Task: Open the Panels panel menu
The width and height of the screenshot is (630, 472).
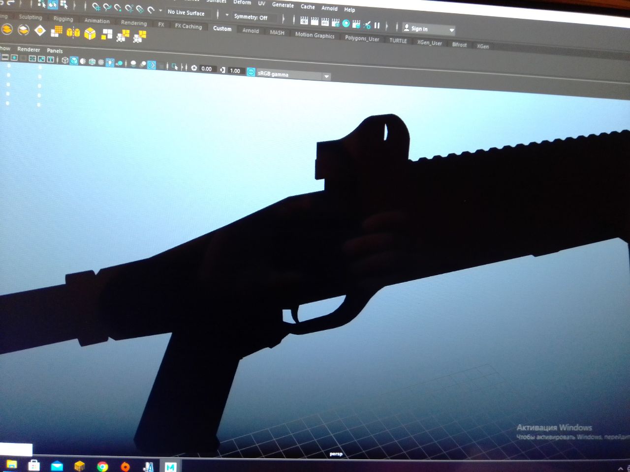Action: (x=55, y=51)
